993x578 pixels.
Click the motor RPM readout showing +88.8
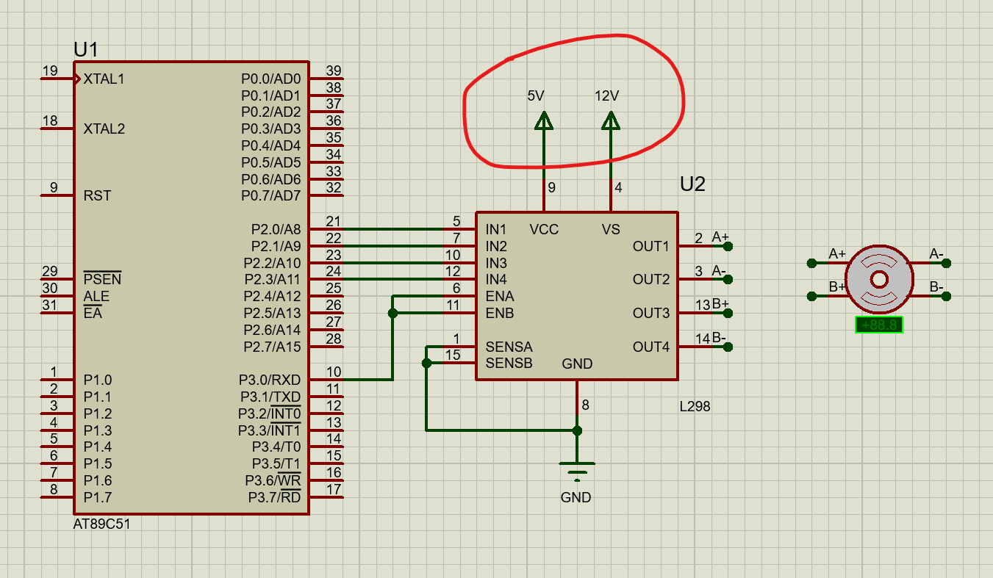[878, 323]
